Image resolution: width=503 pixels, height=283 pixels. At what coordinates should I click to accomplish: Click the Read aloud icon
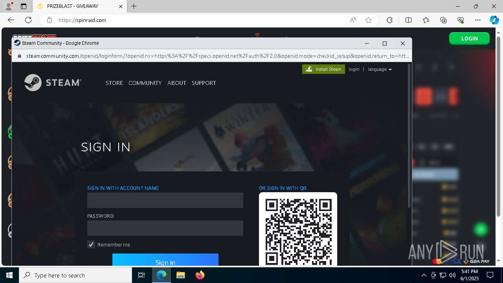coord(353,20)
